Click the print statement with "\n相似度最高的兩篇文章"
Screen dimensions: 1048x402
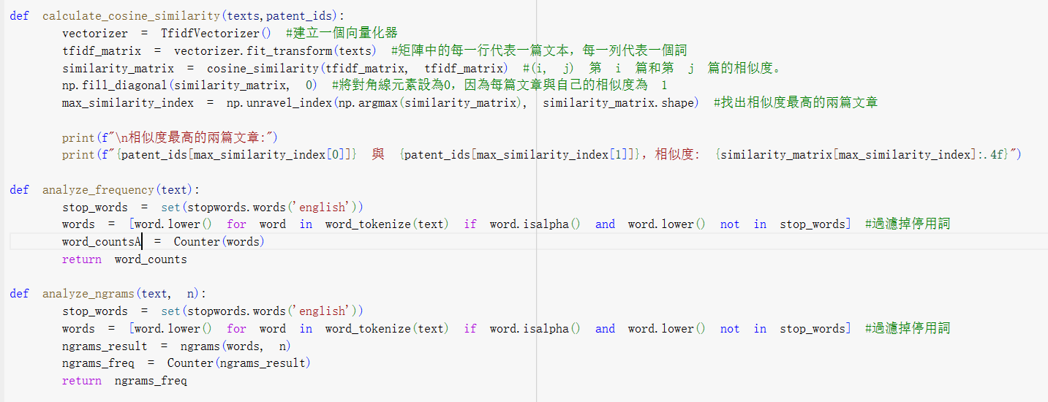[170, 137]
